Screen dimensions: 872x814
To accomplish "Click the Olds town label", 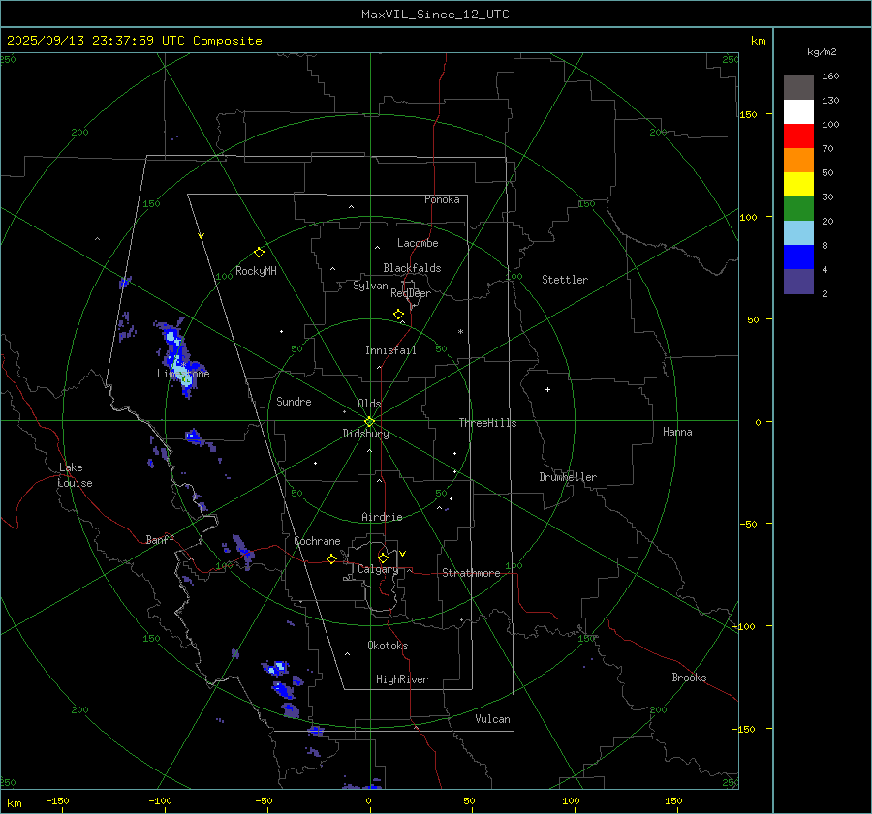I will pos(369,404).
